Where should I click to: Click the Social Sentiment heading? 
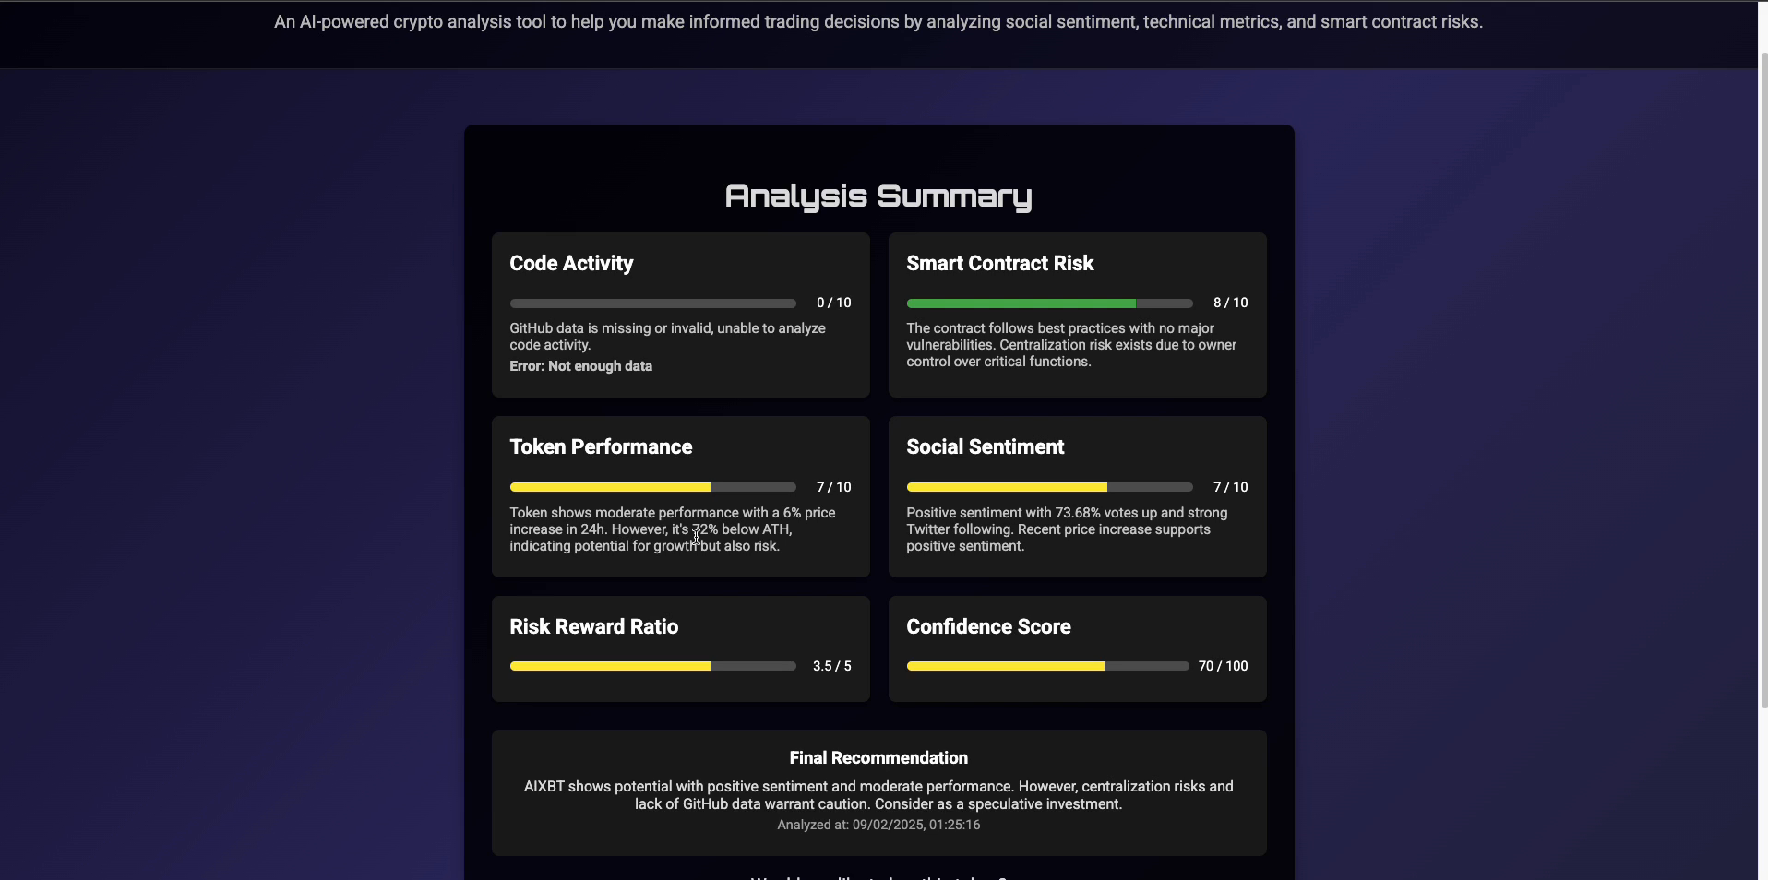point(985,447)
